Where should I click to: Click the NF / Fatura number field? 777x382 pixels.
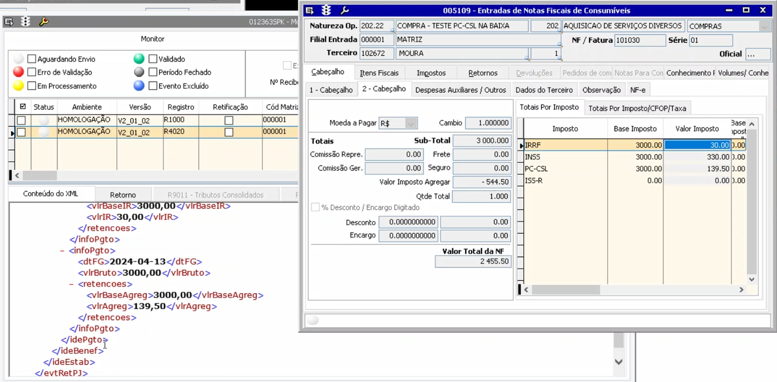pos(640,41)
